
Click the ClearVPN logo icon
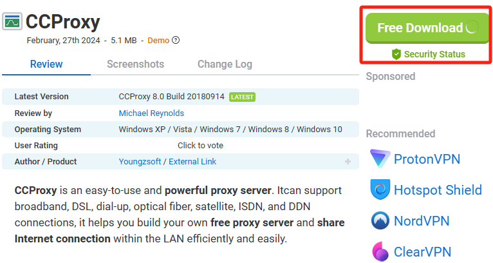pos(380,251)
